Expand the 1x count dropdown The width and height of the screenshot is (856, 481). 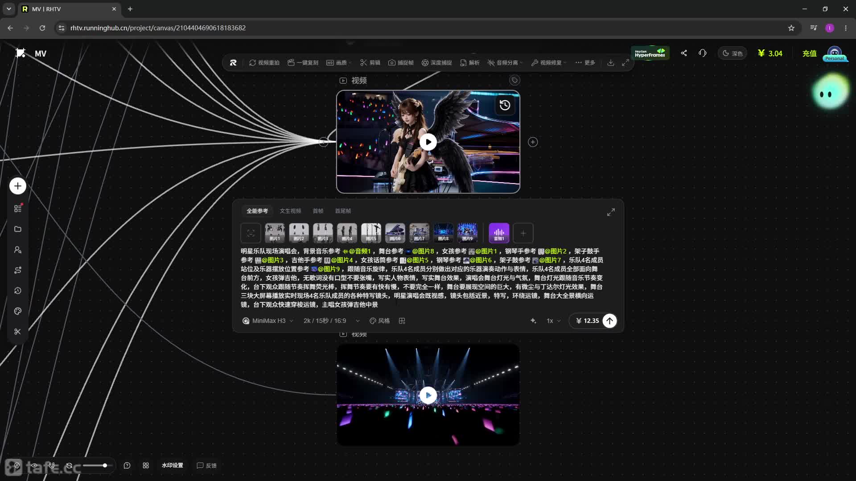pyautogui.click(x=554, y=321)
